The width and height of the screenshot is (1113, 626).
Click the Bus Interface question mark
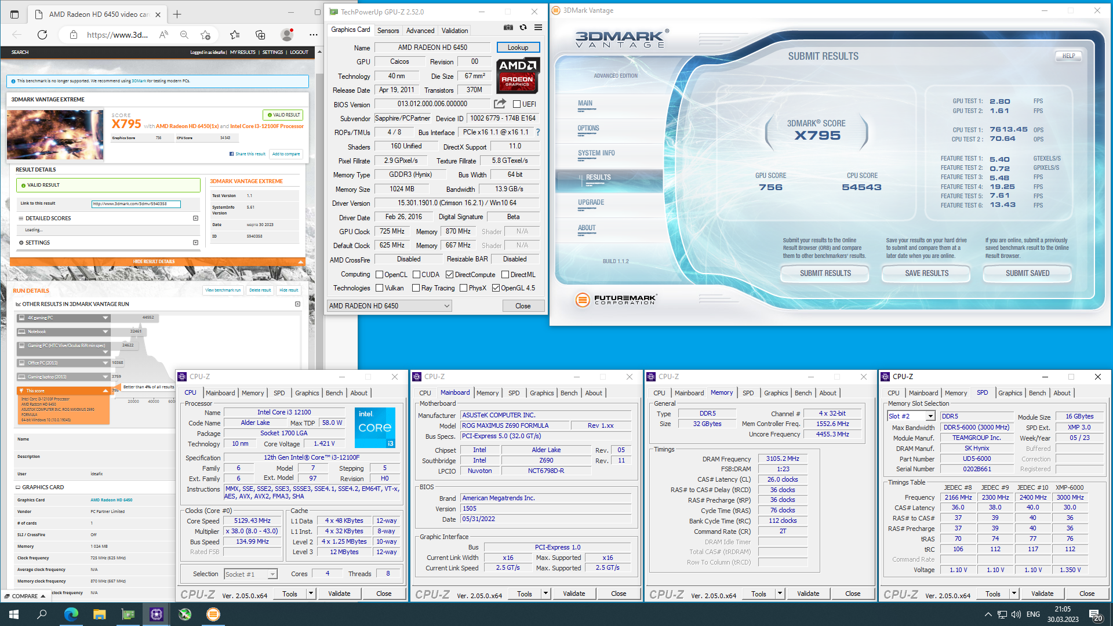click(538, 132)
